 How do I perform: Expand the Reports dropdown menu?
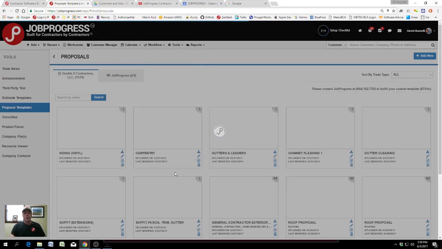pos(195,45)
